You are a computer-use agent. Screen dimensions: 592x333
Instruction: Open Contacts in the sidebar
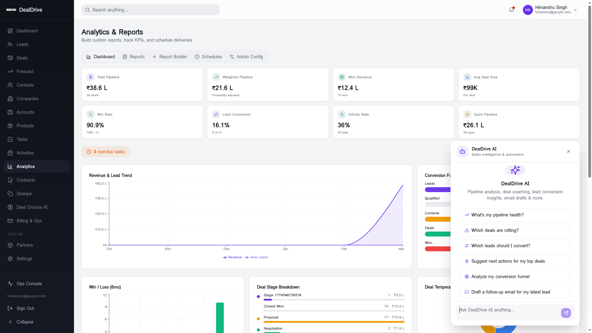pyautogui.click(x=37, y=85)
